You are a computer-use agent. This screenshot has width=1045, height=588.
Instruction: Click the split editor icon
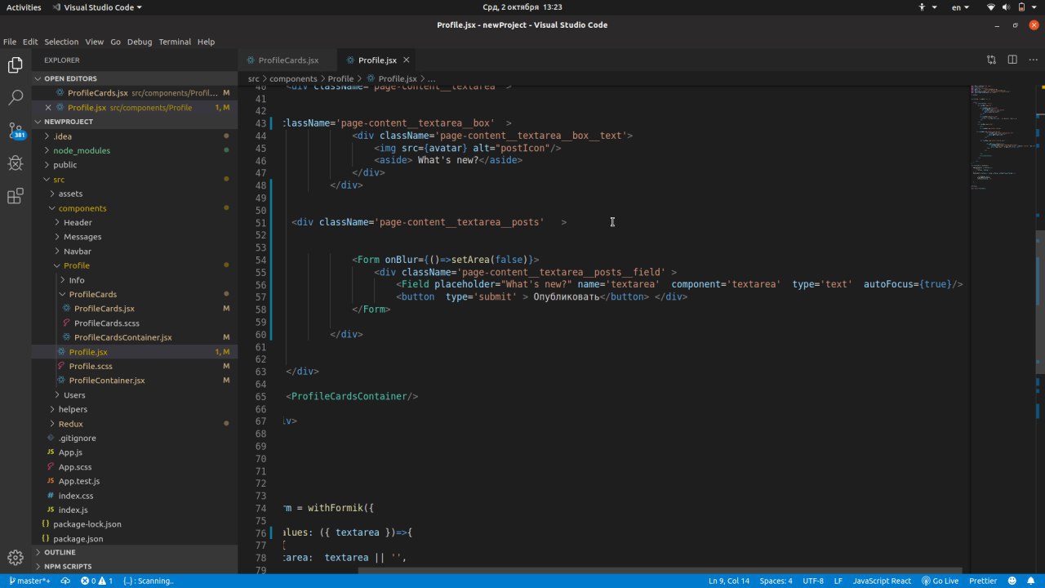1012,60
